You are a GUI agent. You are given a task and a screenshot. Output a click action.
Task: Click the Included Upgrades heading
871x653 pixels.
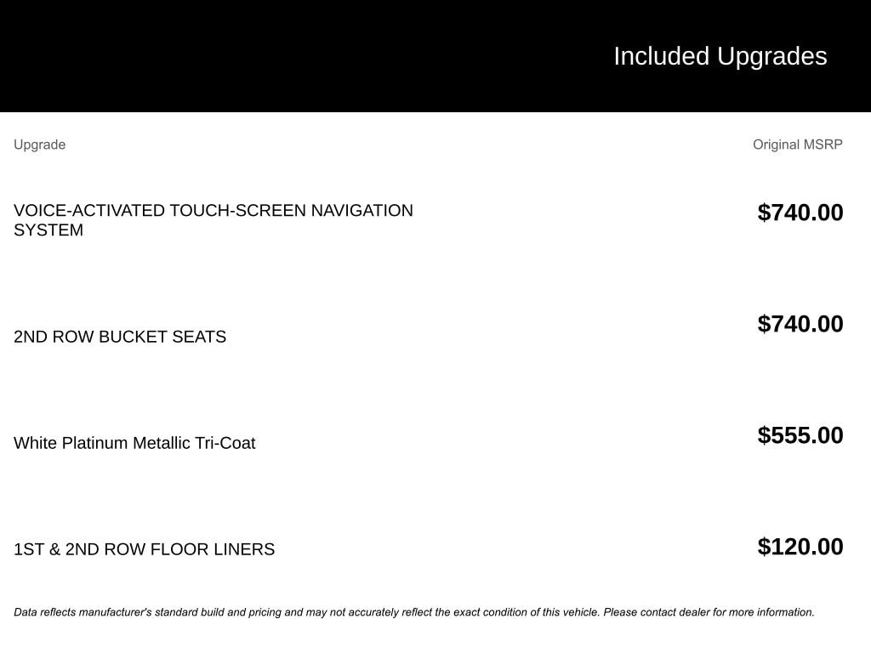pyautogui.click(x=720, y=56)
